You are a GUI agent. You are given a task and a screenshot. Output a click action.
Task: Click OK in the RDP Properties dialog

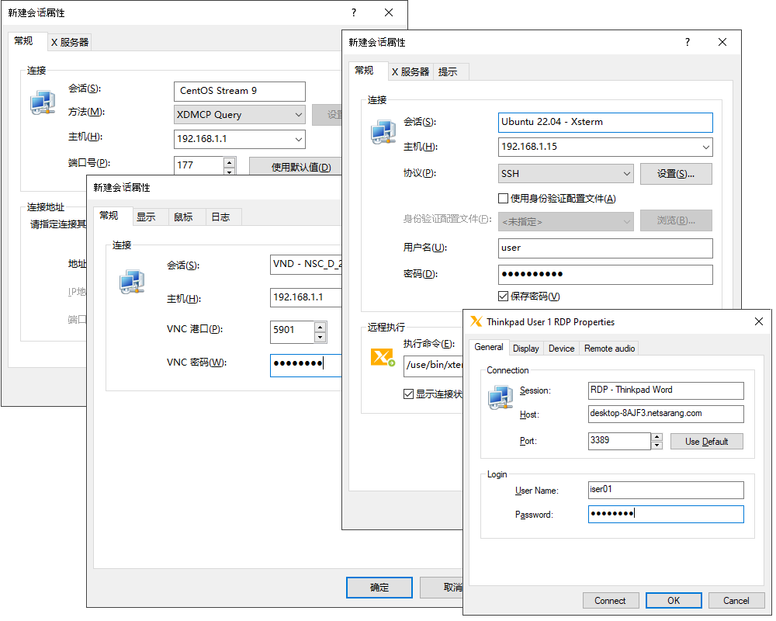pos(674,601)
